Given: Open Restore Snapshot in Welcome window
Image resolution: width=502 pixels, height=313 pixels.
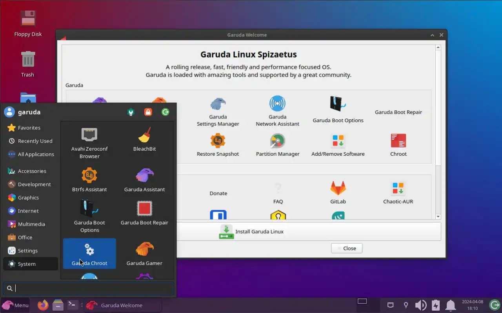Looking at the screenshot, I should click(218, 145).
